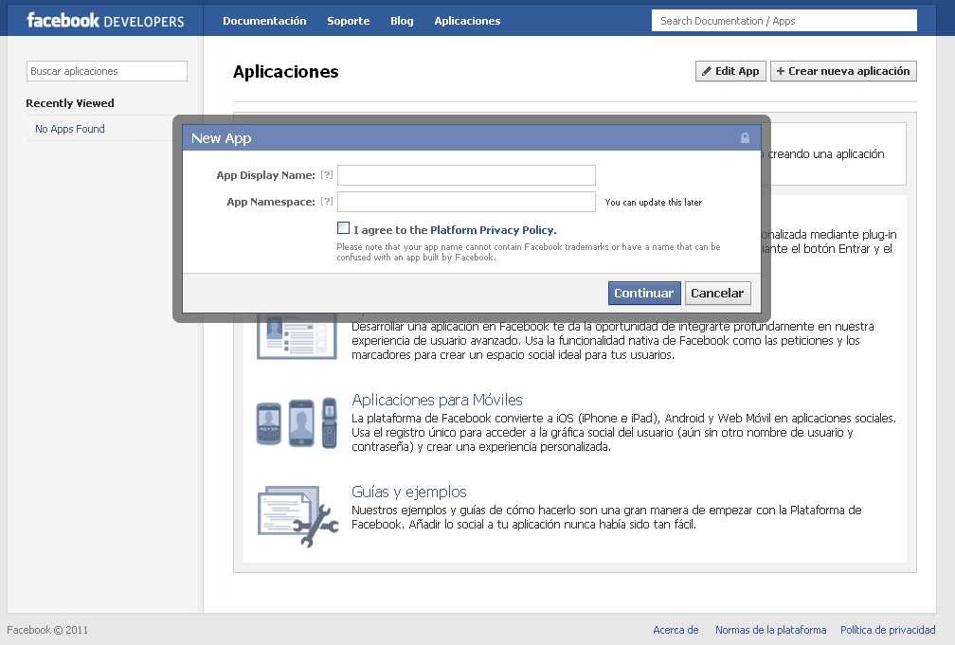Click the Facebook © 2011 footer text
Image resolution: width=955 pixels, height=645 pixels.
point(47,630)
